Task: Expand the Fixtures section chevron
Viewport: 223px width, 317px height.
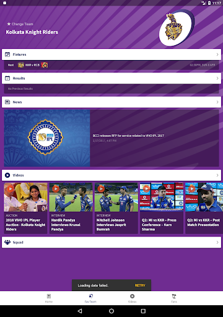Action: (217, 54)
